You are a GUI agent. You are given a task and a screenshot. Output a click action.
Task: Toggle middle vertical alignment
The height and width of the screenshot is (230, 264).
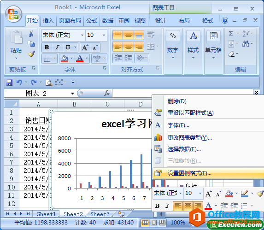tap(129, 35)
